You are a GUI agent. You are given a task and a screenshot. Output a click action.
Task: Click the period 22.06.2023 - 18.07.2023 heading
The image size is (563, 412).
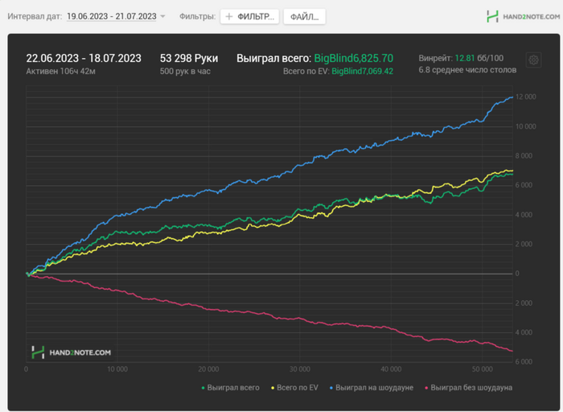click(84, 58)
